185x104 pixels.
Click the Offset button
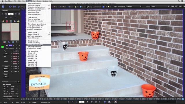click(6, 66)
